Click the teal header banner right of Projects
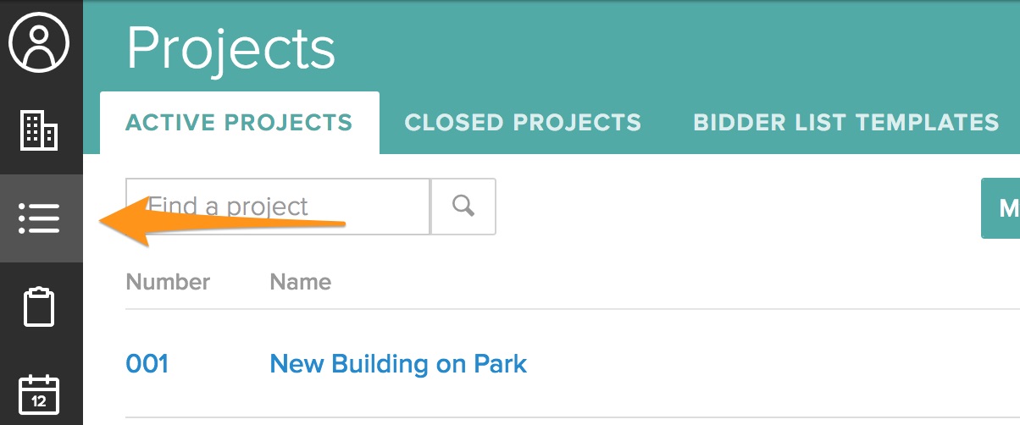 (x=678, y=47)
